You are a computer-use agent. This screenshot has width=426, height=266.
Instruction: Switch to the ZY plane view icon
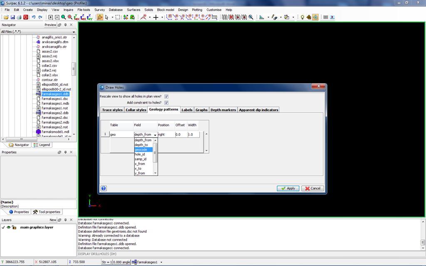[x=90, y=17]
